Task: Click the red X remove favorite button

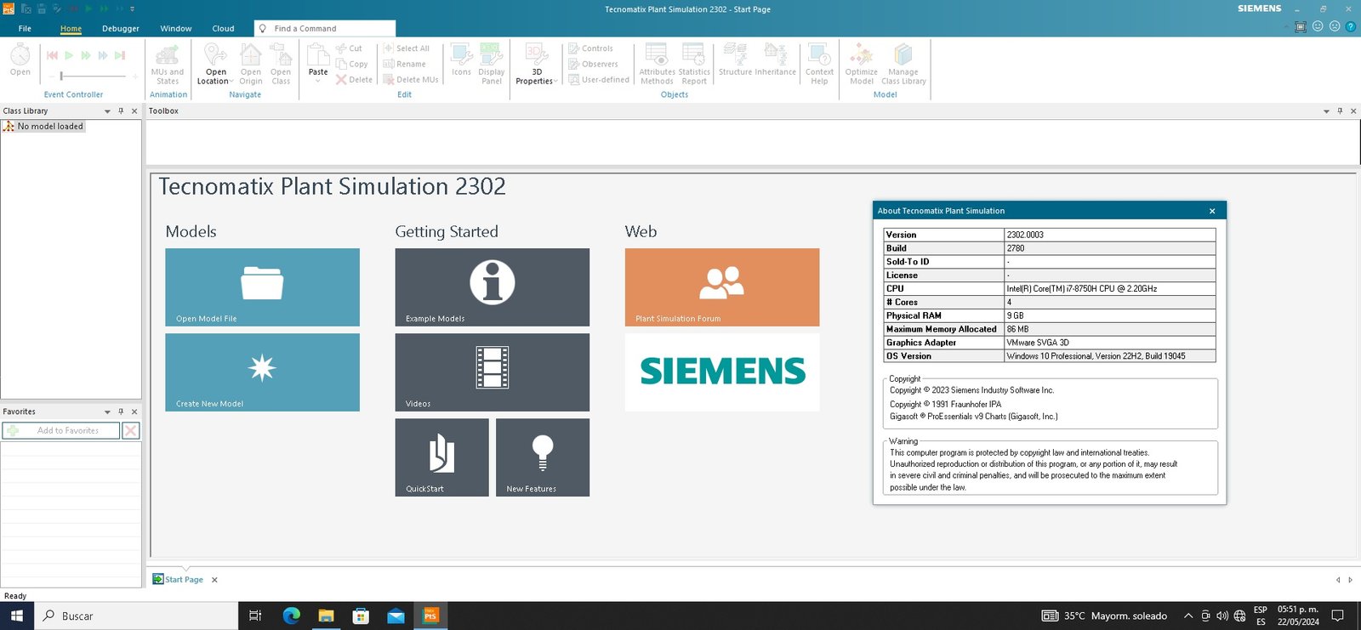Action: click(131, 430)
